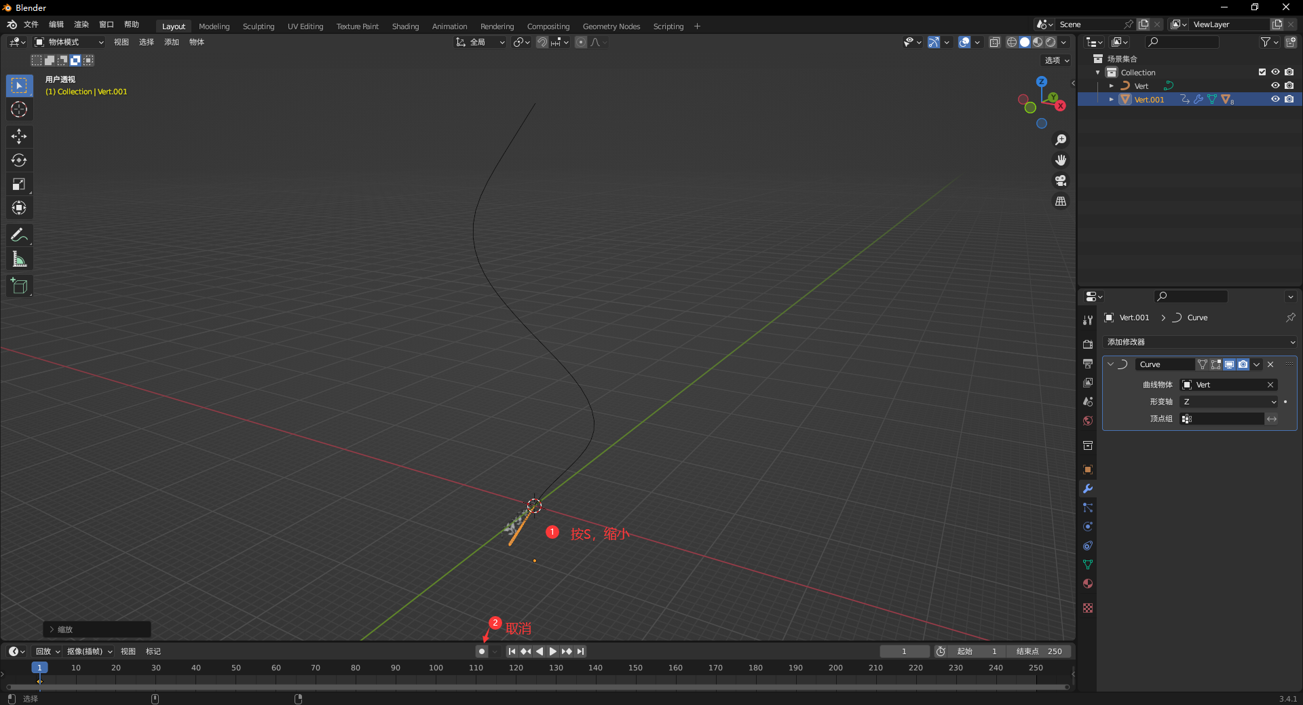Open the Object Constraints properties tab
The width and height of the screenshot is (1303, 705).
point(1088,546)
